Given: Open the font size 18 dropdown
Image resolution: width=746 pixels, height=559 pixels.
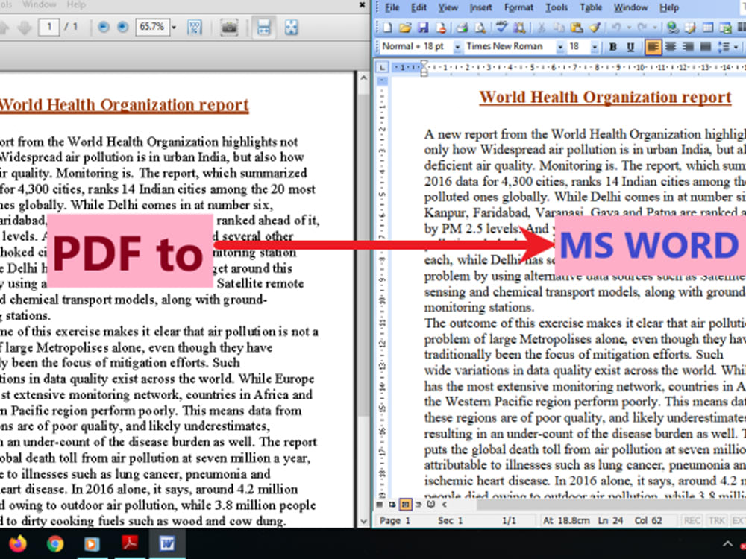Looking at the screenshot, I should [595, 47].
